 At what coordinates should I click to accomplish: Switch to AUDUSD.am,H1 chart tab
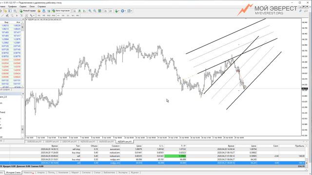(x=106, y=141)
